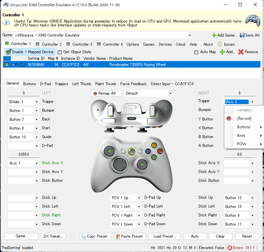Toggle the Auto Map checkbox
Image resolution: width=264 pixels, height=252 pixels.
click(196, 52)
